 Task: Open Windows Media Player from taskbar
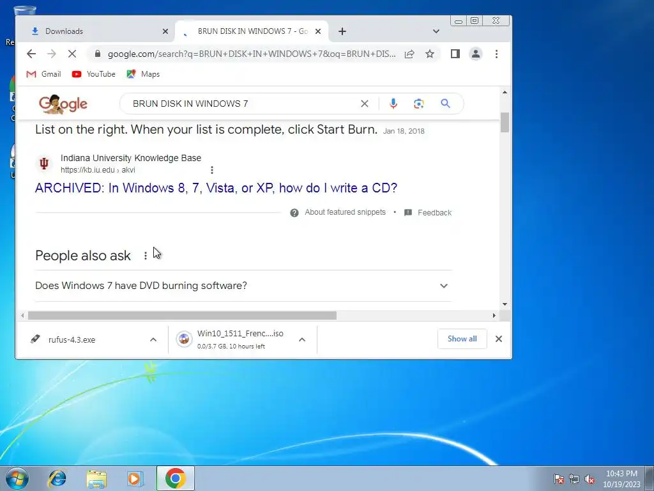135,478
